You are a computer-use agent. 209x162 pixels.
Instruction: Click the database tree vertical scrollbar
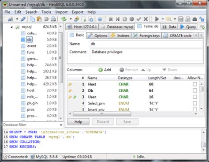(60, 57)
